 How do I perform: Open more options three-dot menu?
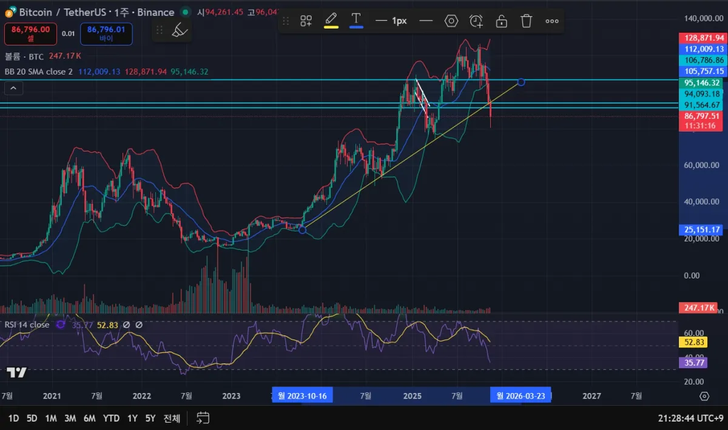point(551,21)
